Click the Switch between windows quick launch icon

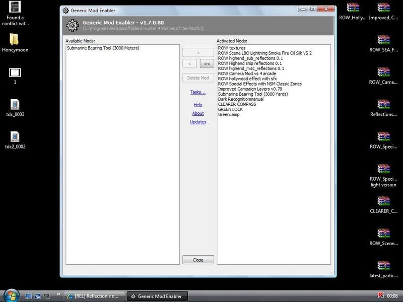point(38,296)
